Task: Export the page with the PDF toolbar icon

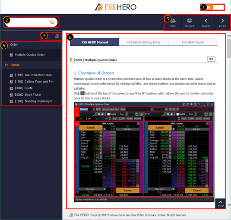Action: [173, 23]
